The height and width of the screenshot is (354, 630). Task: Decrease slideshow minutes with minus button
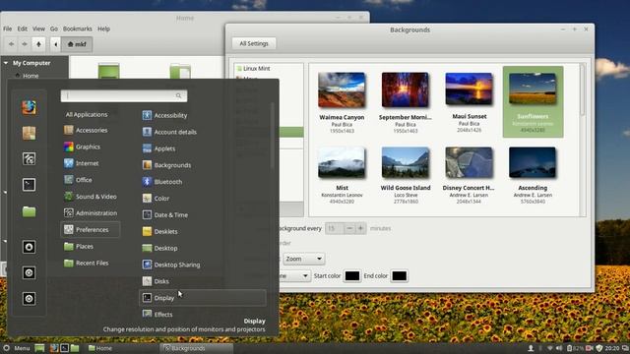[349, 228]
